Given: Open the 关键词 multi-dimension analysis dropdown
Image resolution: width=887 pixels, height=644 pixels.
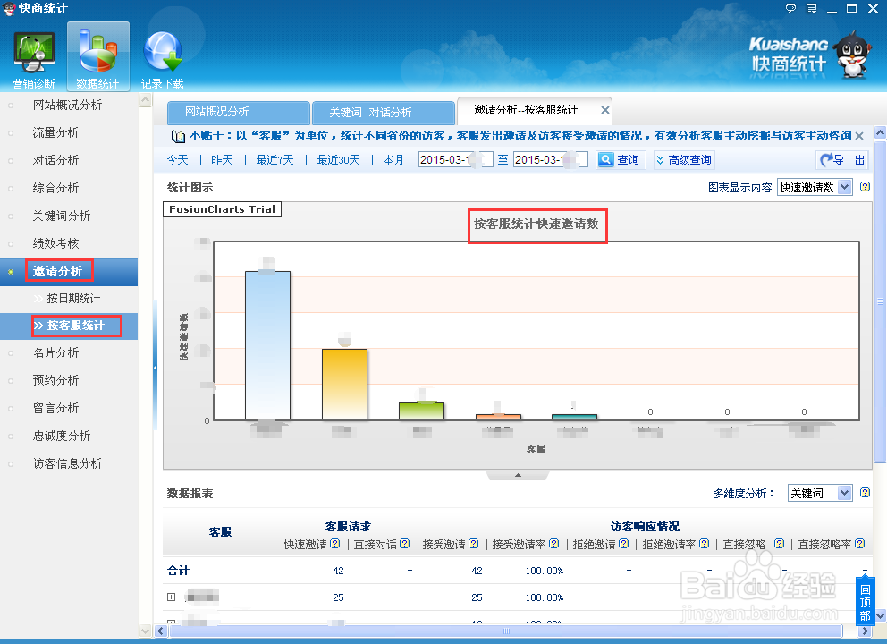Looking at the screenshot, I should pyautogui.click(x=819, y=493).
